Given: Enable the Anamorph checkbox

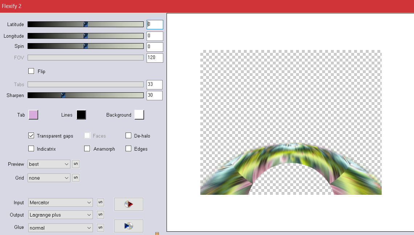Looking at the screenshot, I should tap(87, 149).
